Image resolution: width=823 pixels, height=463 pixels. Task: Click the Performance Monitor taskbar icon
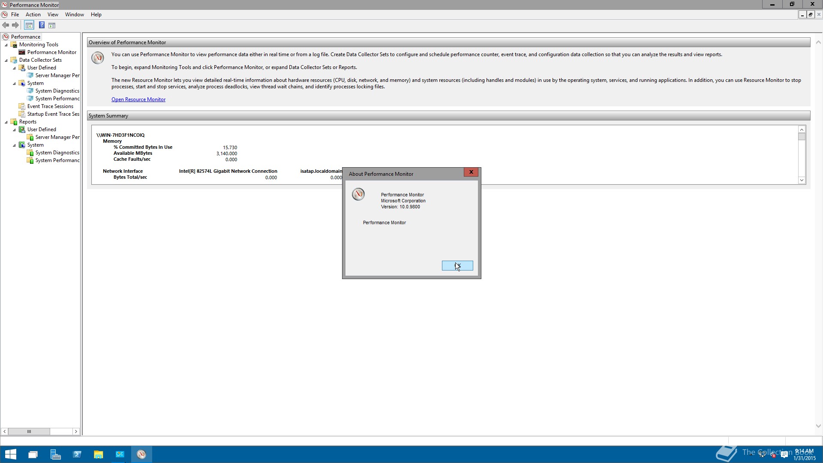point(141,454)
